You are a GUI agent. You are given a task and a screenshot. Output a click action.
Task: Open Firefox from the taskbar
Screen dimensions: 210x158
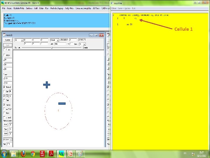(x=23, y=154)
